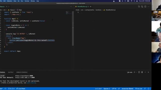The width and height of the screenshot is (161, 90).
Task: Open the Go menu
Action: pyautogui.click(x=18, y=1)
